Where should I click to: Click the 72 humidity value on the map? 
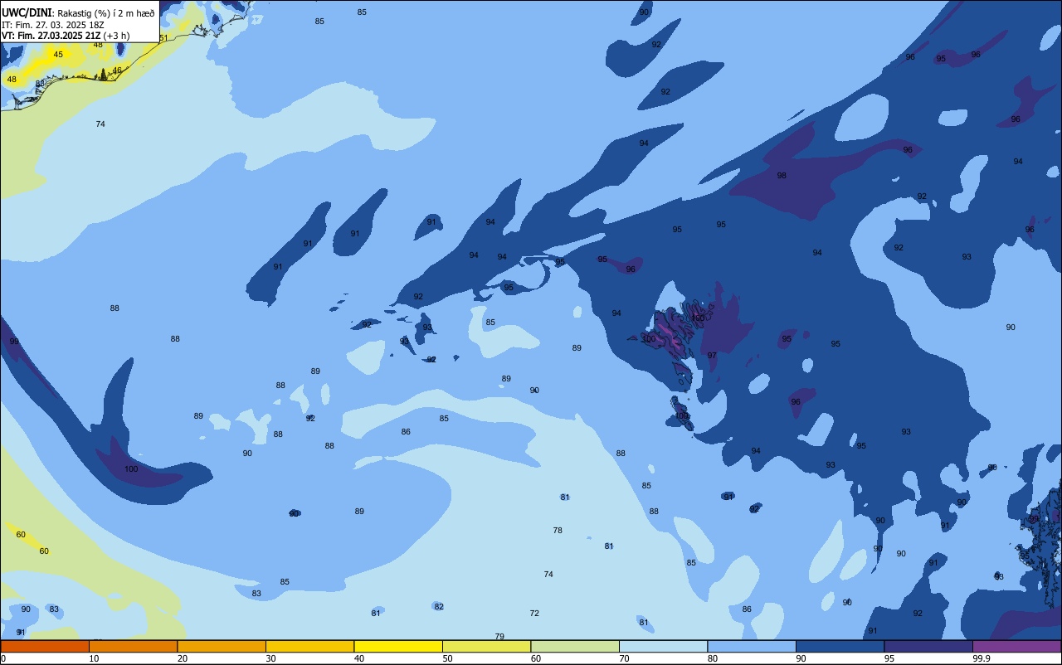(x=534, y=614)
